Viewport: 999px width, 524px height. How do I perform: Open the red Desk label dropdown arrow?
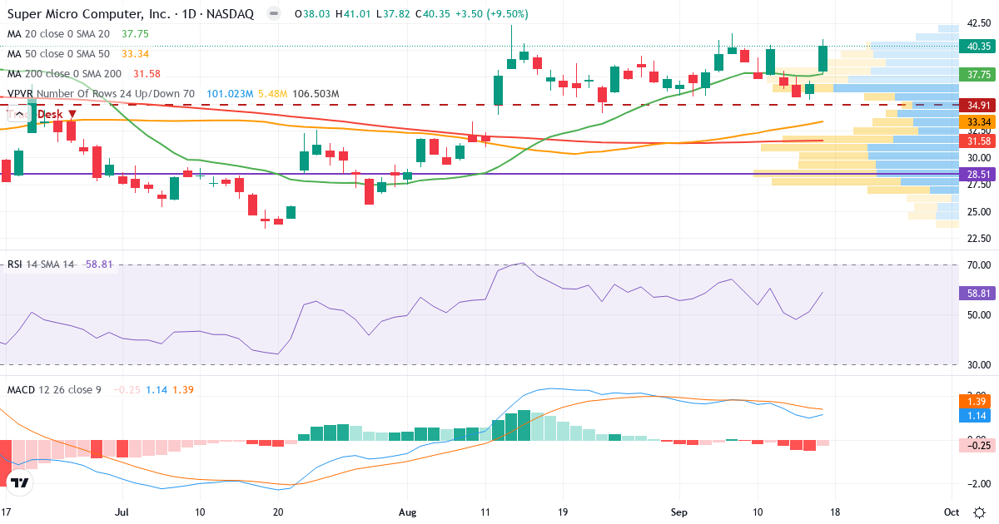coord(72,114)
